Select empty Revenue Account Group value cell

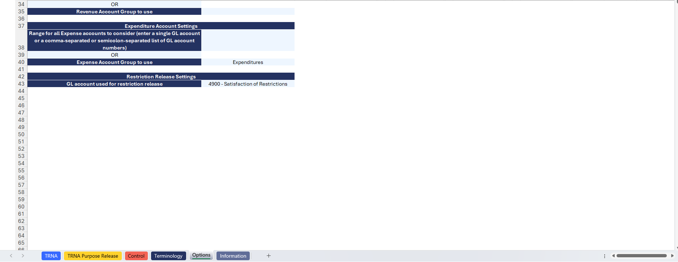pos(248,12)
